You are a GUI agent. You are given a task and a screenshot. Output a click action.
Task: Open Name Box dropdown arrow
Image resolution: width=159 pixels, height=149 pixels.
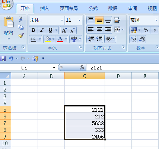(54, 68)
